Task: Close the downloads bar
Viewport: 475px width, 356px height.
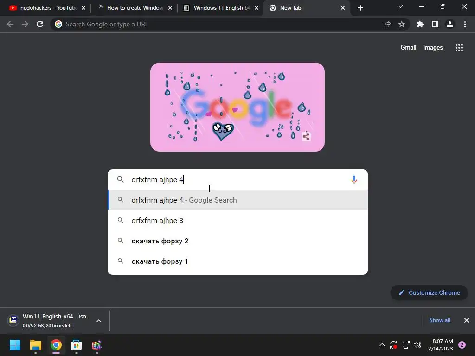Action: [467, 320]
